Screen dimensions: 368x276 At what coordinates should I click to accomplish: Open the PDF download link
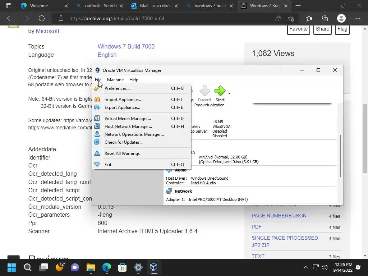click(x=257, y=227)
